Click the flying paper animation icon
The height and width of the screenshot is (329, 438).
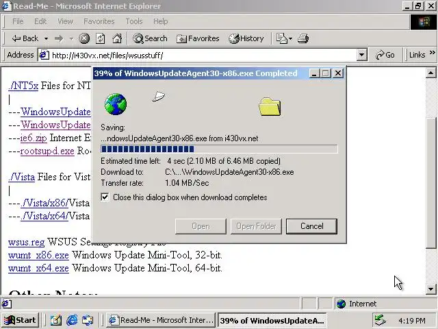(x=159, y=96)
